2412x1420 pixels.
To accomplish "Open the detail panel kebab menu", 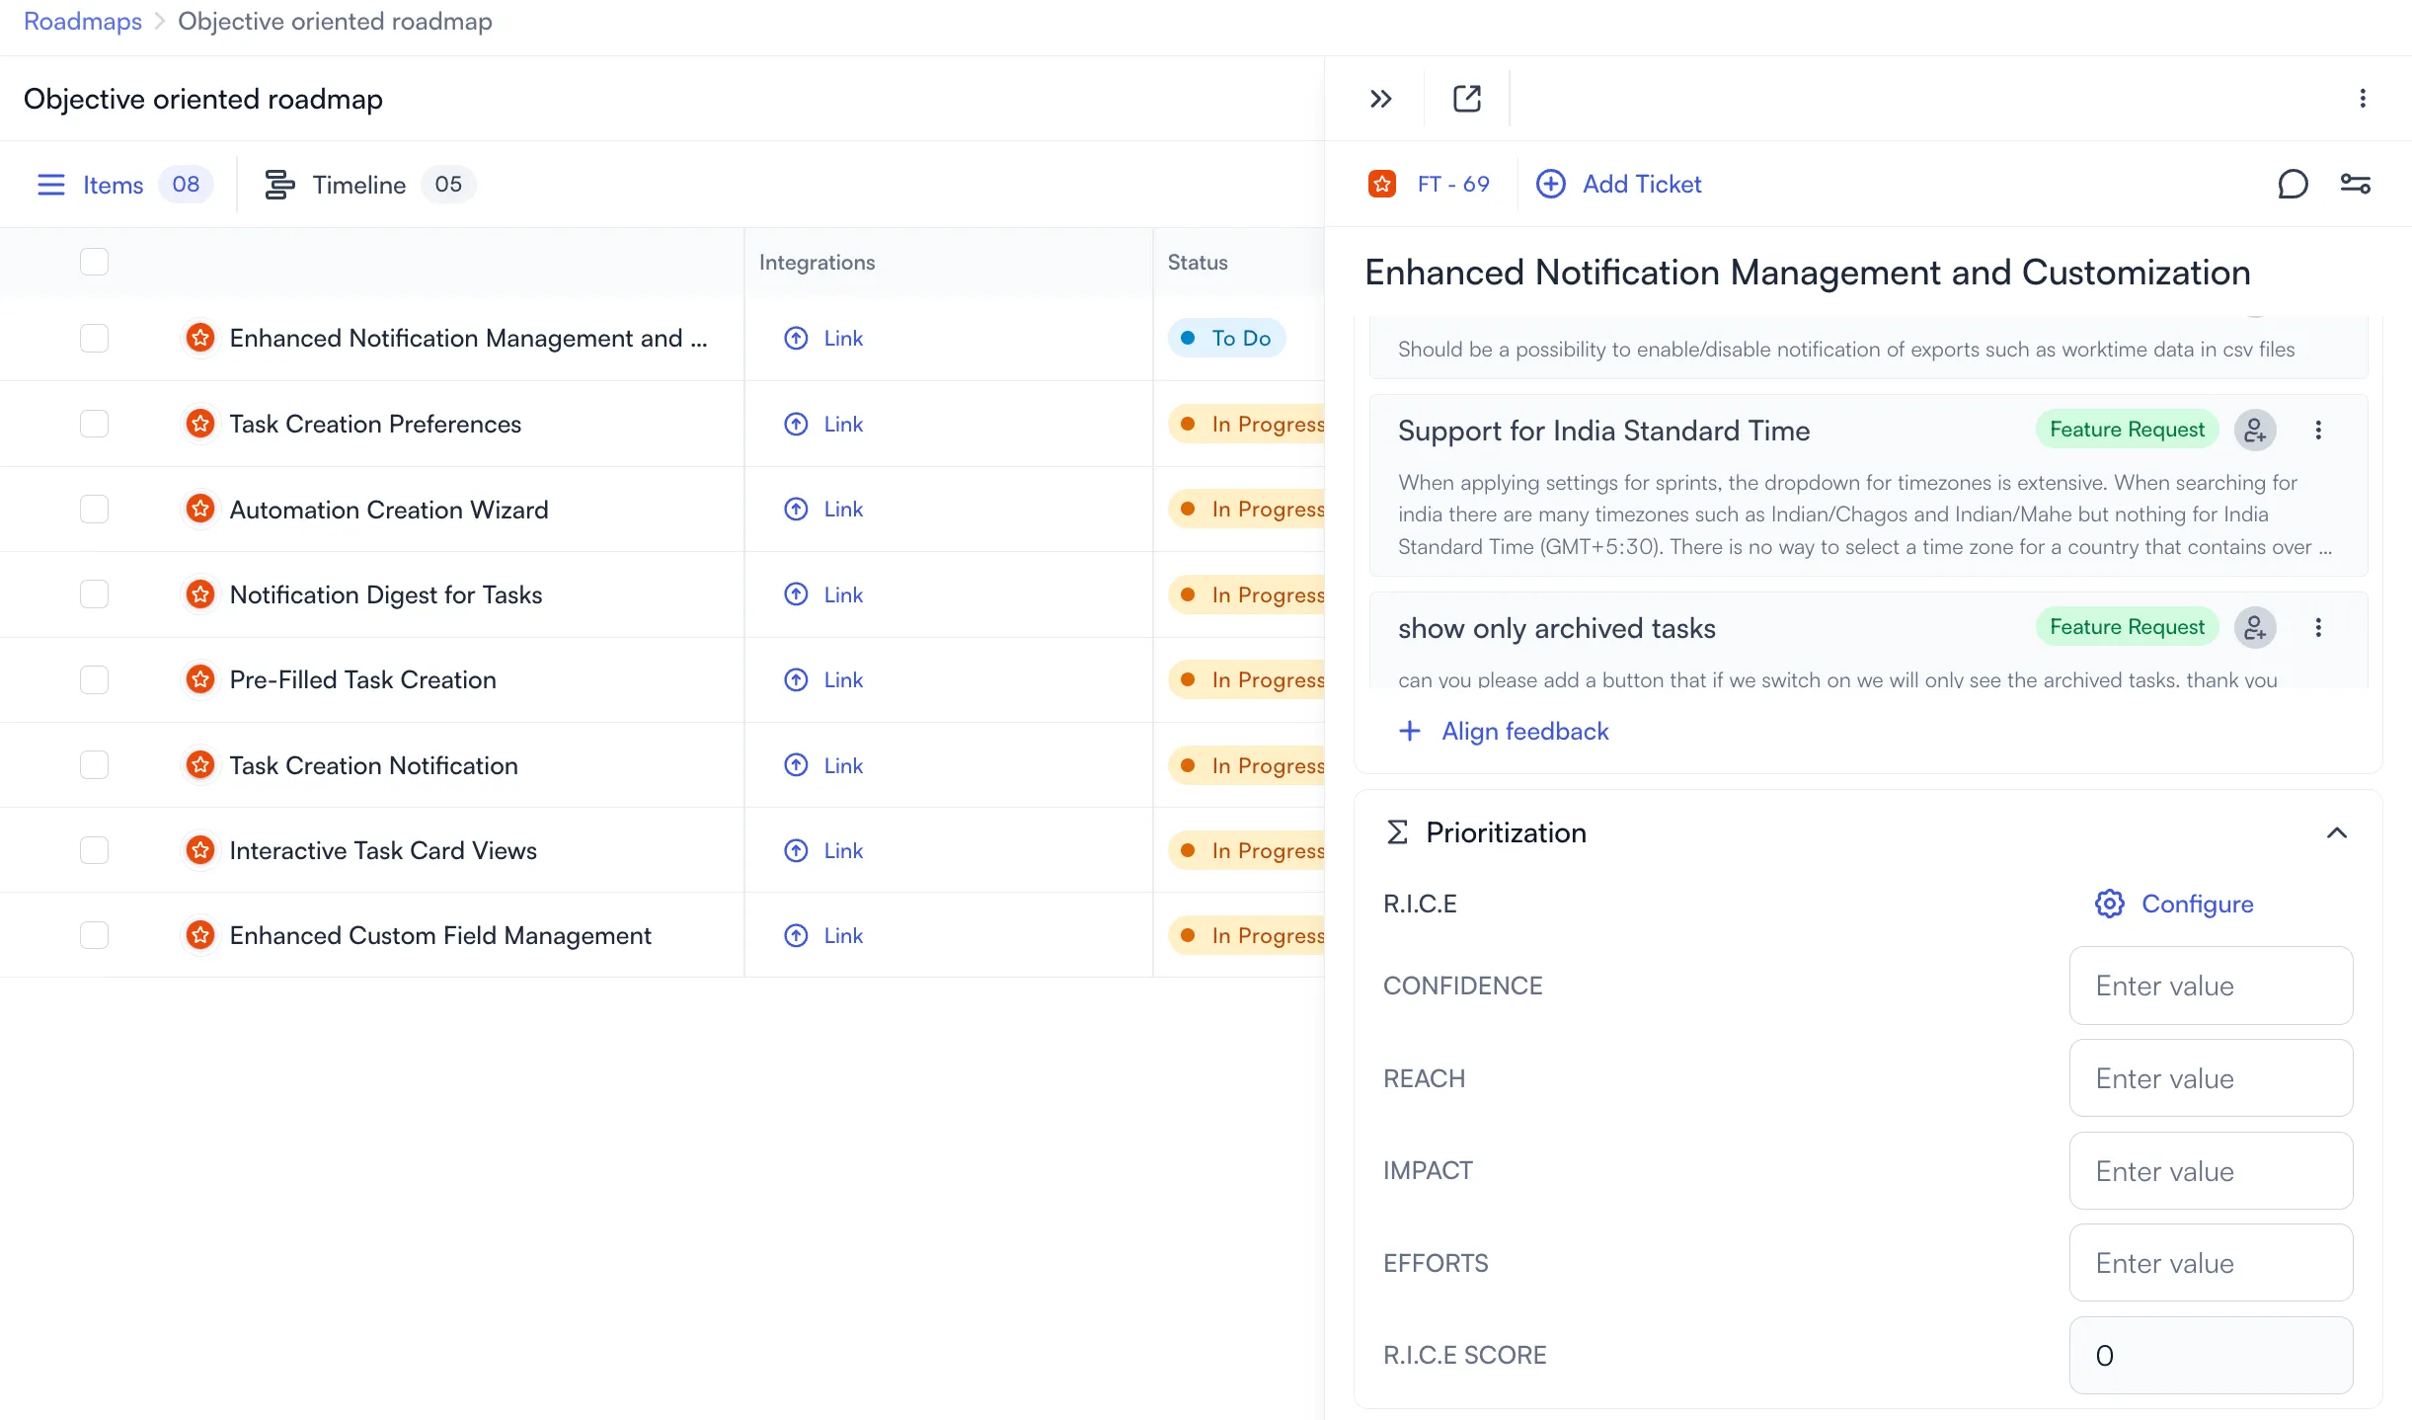I will point(2363,99).
